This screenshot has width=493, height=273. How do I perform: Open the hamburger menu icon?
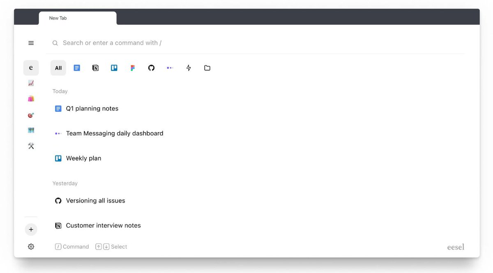click(31, 43)
